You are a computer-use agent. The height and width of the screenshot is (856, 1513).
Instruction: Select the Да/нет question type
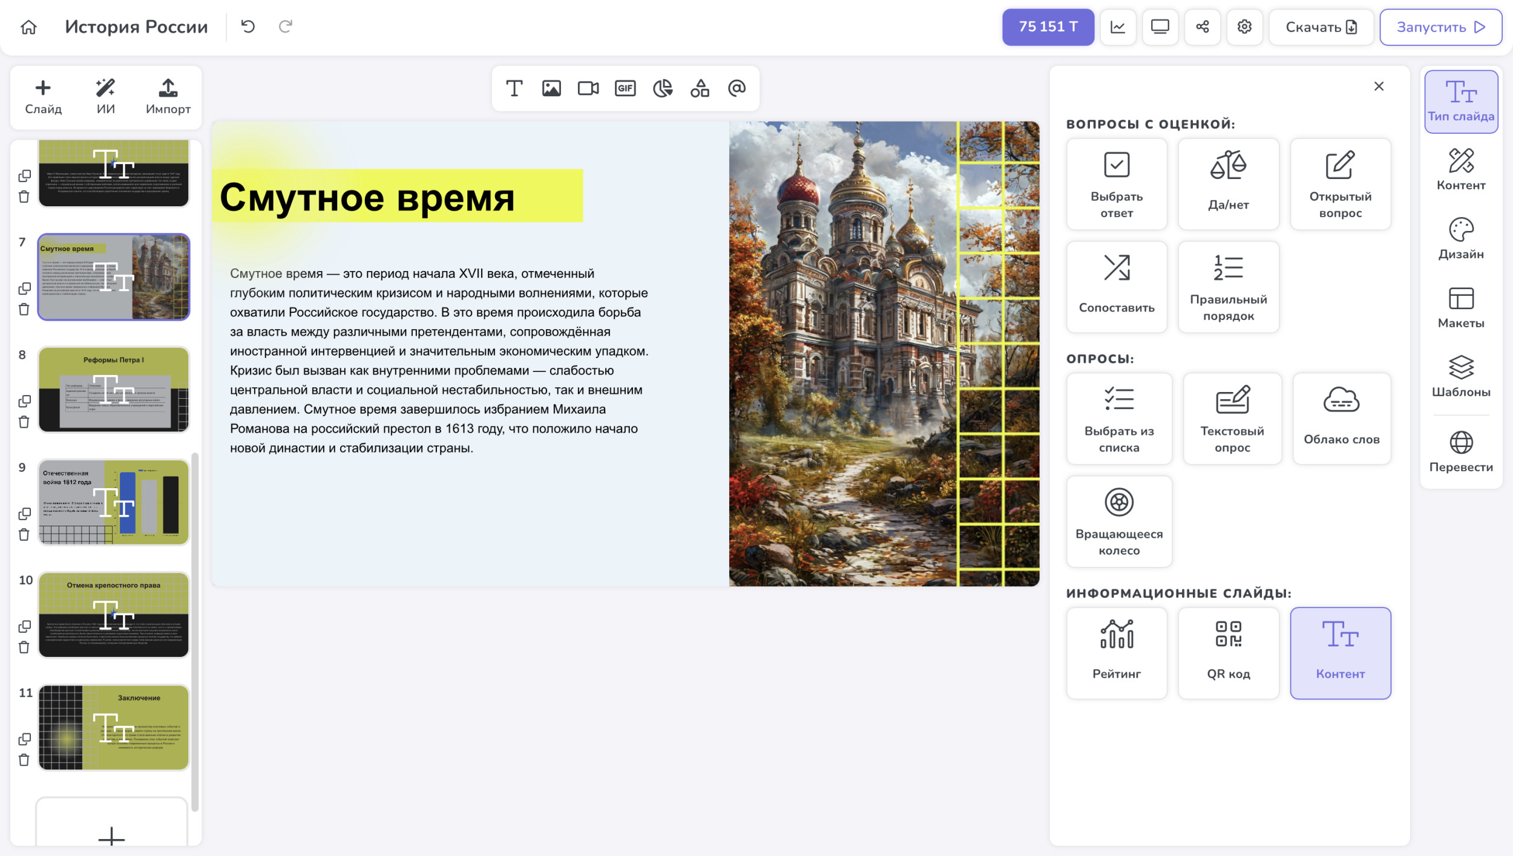click(x=1228, y=184)
